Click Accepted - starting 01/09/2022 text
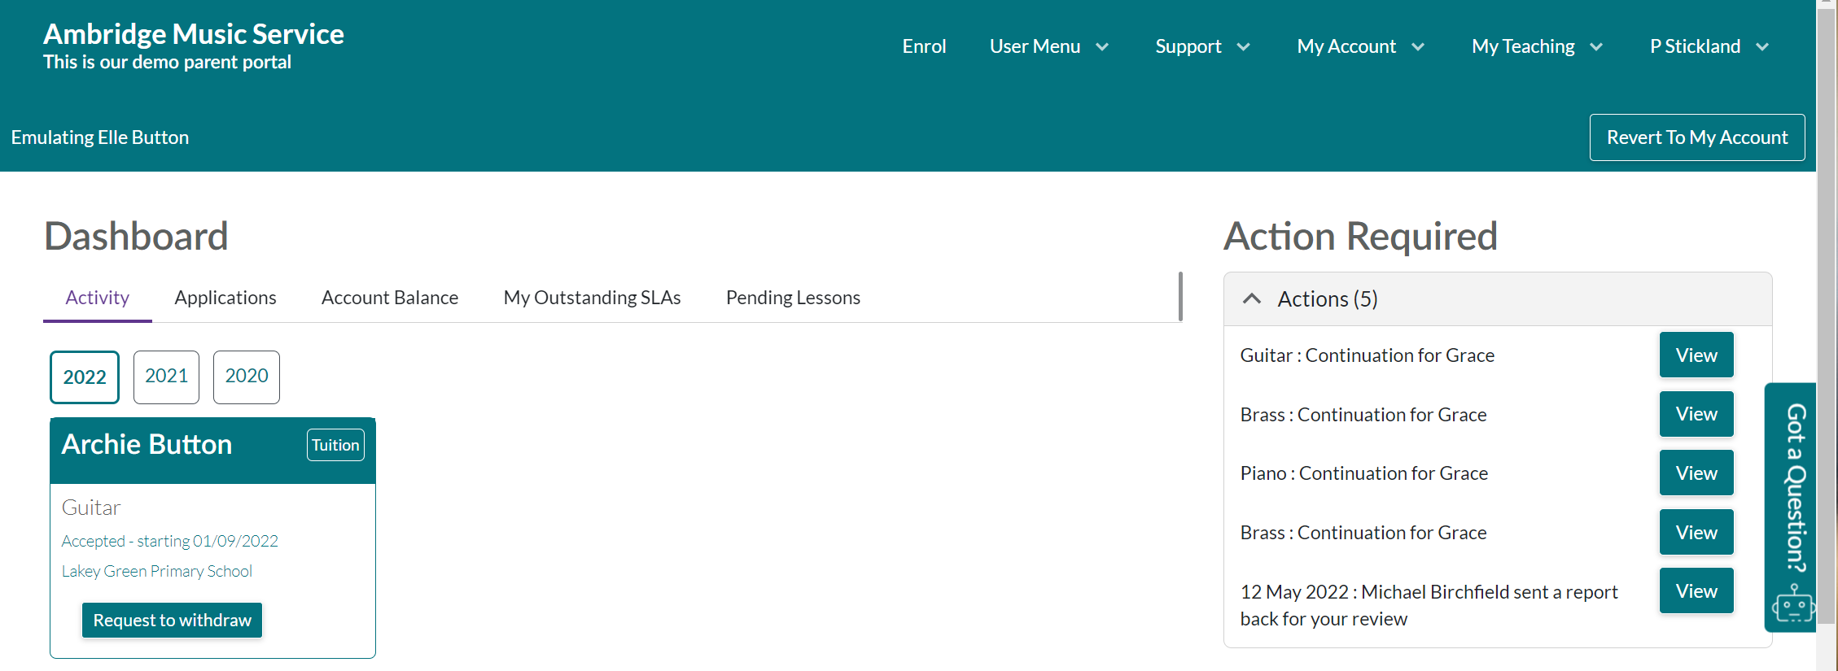This screenshot has width=1838, height=671. 170,541
